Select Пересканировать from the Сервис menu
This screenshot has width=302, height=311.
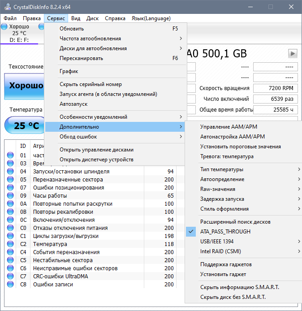click(82, 58)
